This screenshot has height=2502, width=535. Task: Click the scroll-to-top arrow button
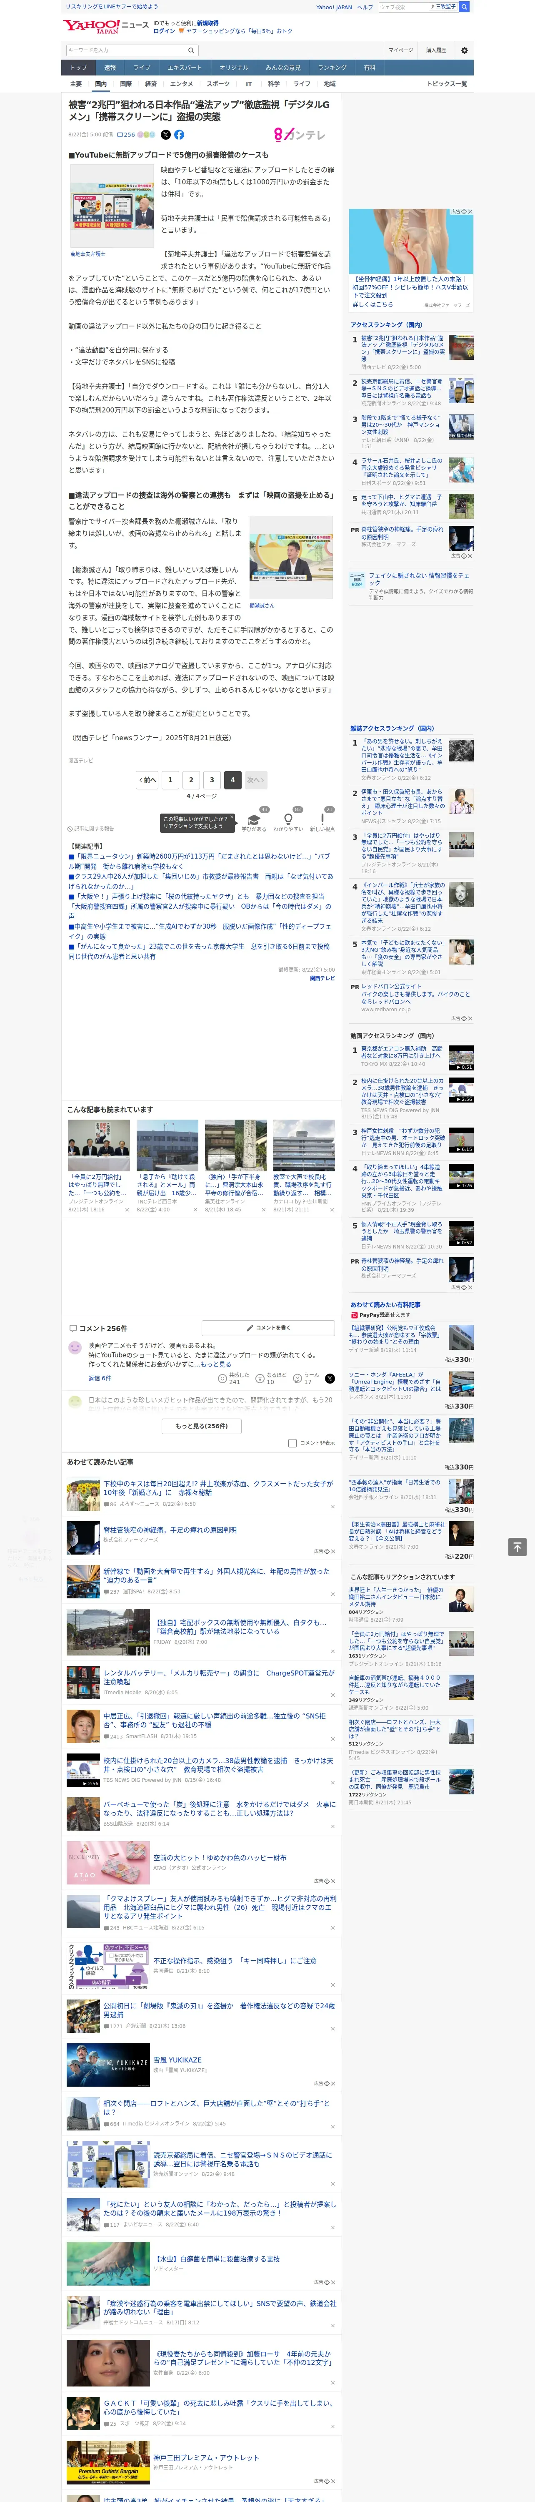517,1546
